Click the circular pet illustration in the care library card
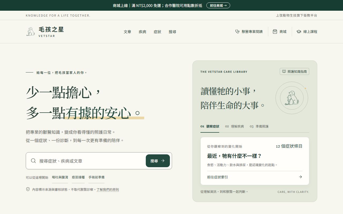This screenshot has height=214, width=343. (x=292, y=98)
